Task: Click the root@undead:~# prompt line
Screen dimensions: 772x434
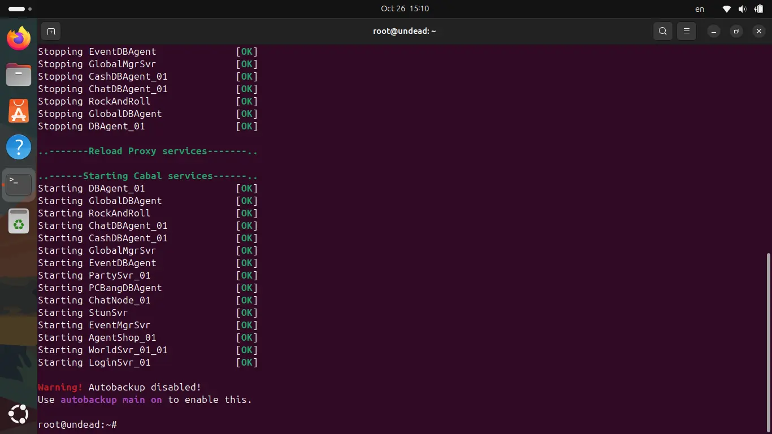Action: 77,424
